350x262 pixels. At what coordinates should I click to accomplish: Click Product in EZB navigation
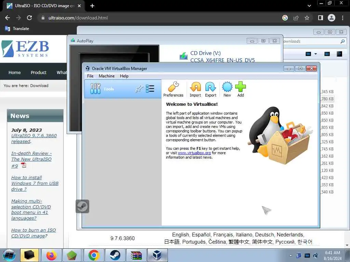(x=39, y=72)
